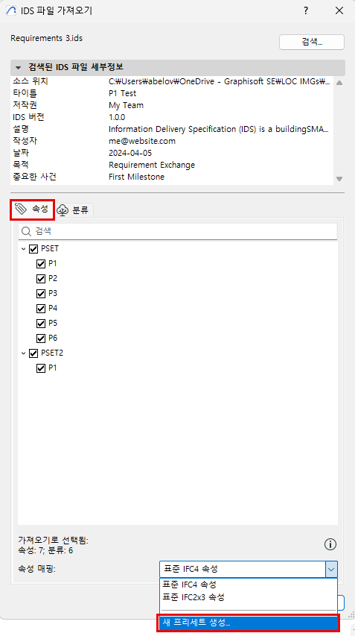Click the Archicad logo in title bar

coord(11,11)
